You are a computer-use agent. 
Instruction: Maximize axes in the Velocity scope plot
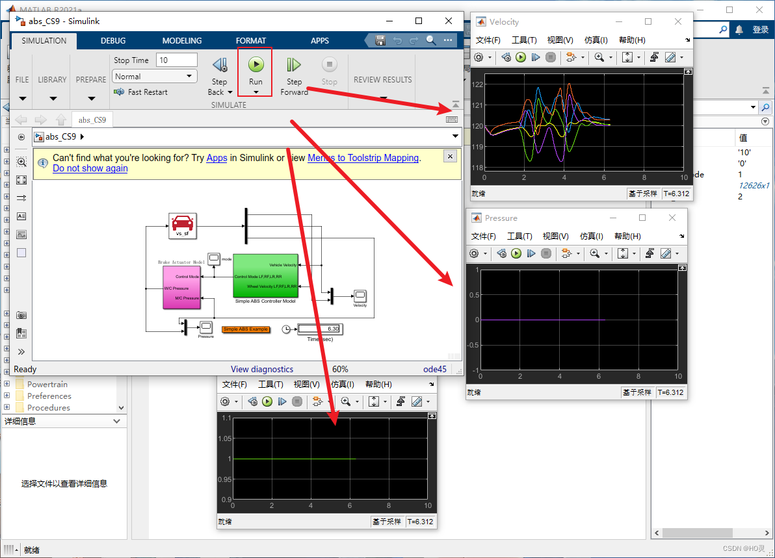pos(688,71)
